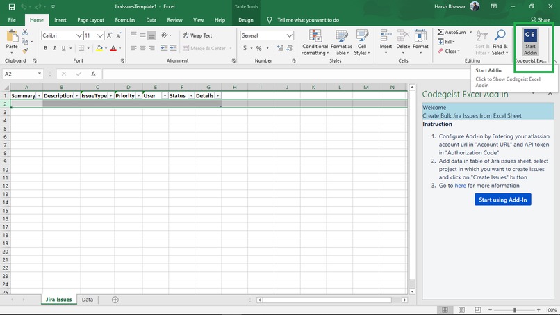
Task: Switch to the Data sheet tab
Action: tap(87, 300)
